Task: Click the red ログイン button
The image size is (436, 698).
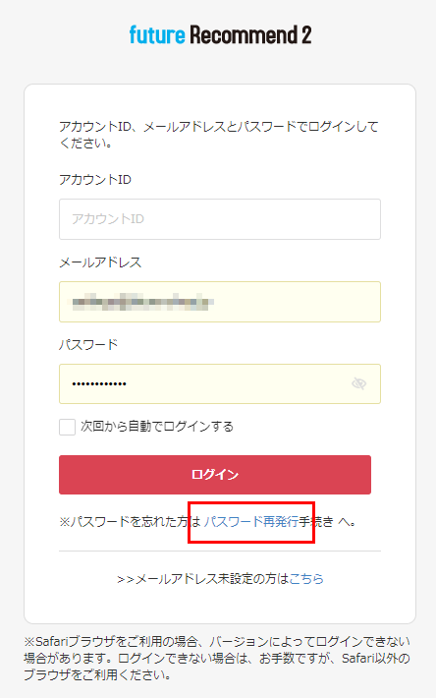Action: (x=215, y=475)
